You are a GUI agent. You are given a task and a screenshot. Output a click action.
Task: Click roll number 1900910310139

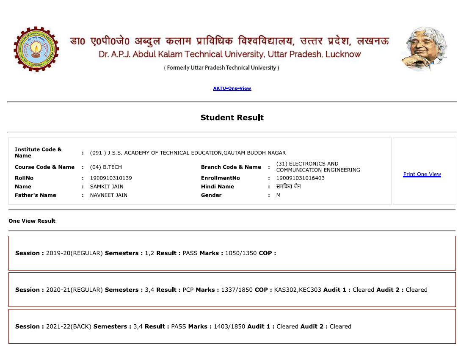pos(111,178)
